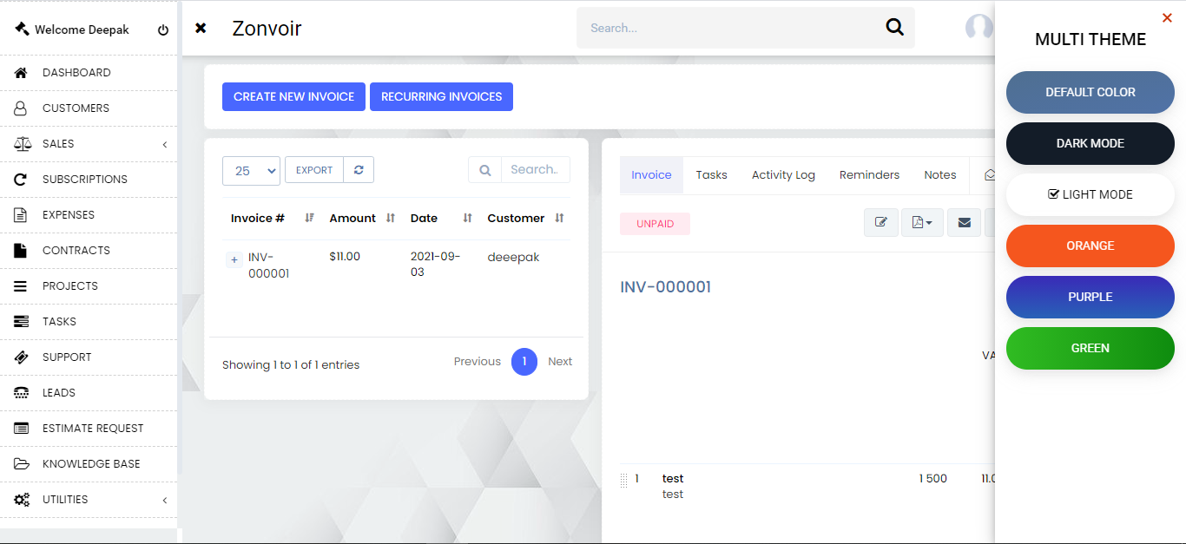Click the envelope send-email icon
This screenshot has height=544, width=1186.
click(x=964, y=223)
